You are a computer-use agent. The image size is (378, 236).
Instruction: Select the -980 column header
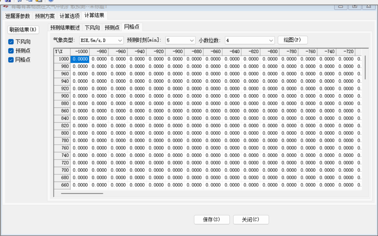tap(99, 52)
